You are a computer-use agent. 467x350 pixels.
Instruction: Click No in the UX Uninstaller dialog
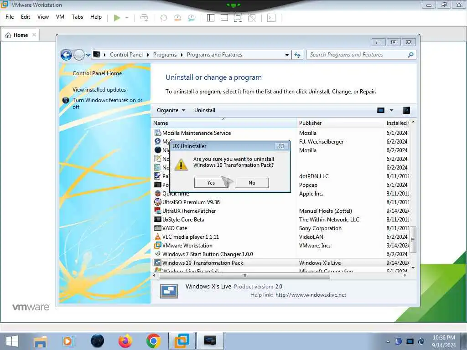pos(252,183)
